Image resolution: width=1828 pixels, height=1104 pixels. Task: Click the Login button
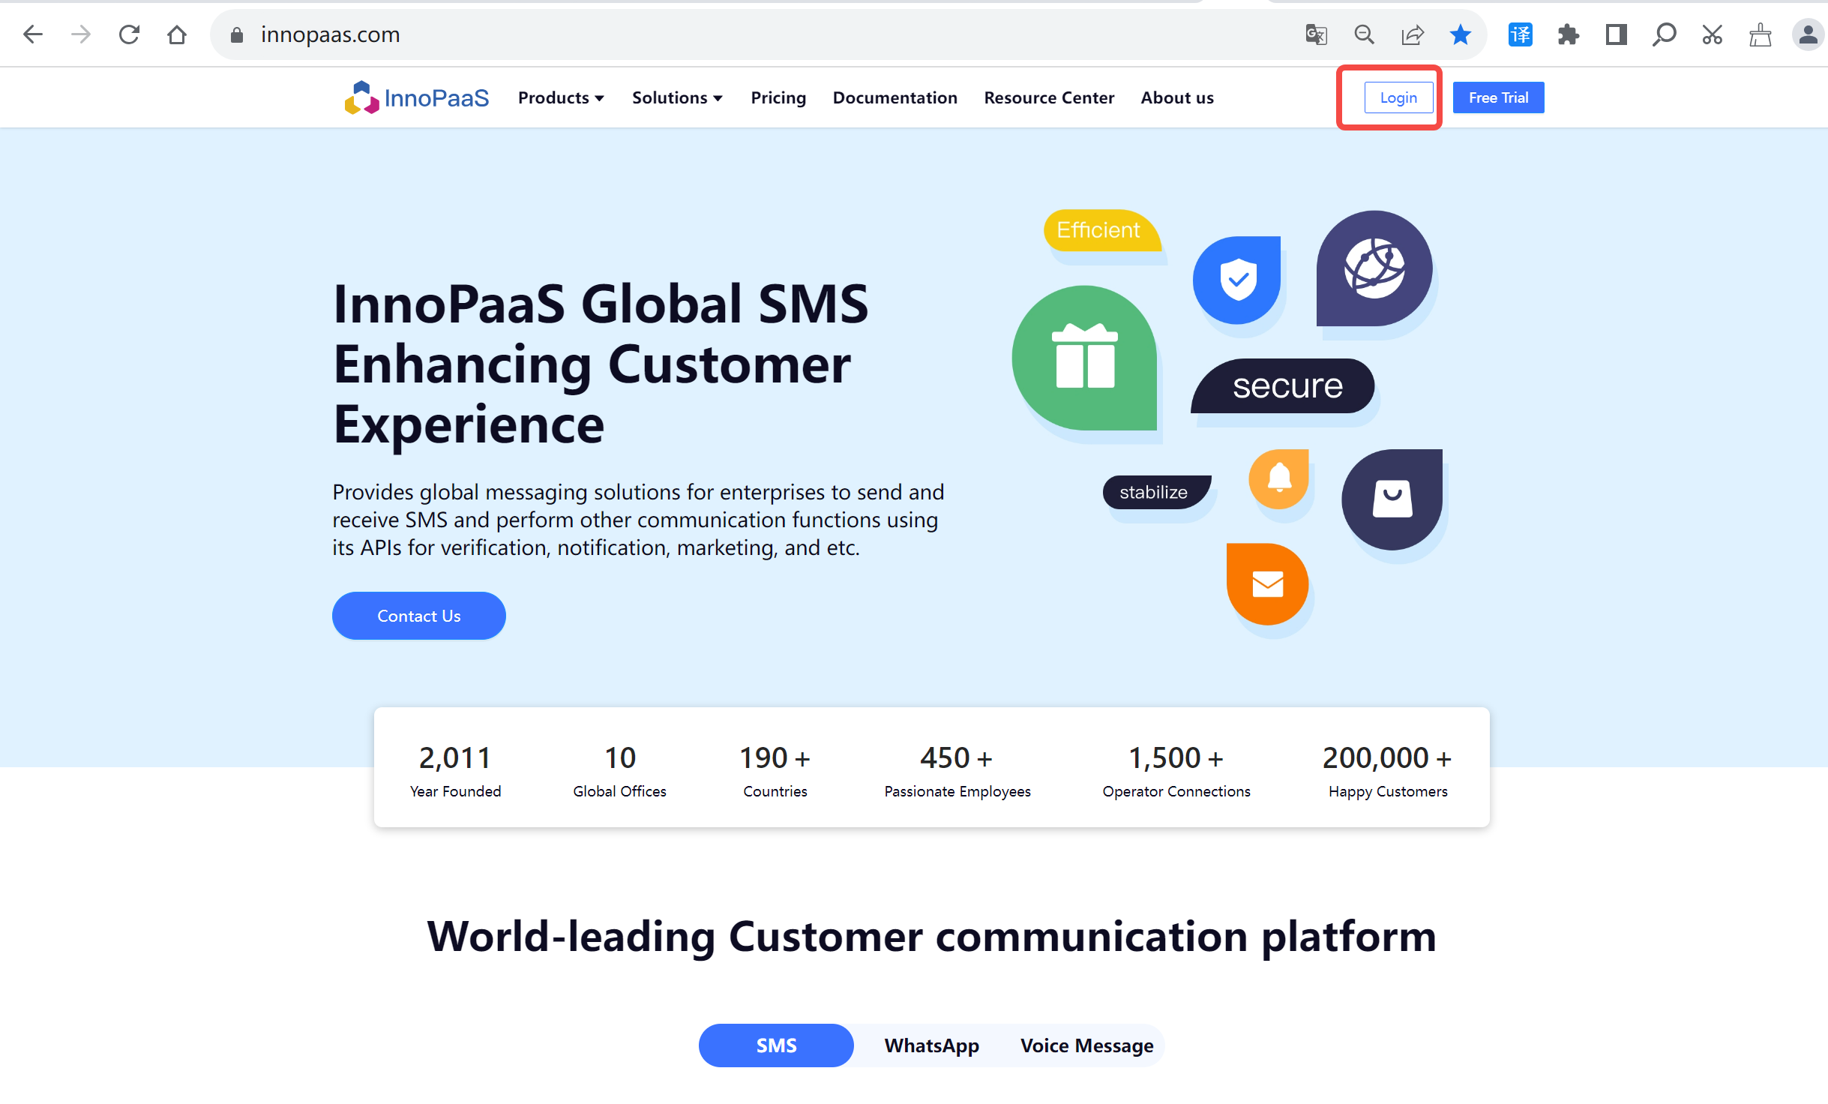pos(1398,97)
